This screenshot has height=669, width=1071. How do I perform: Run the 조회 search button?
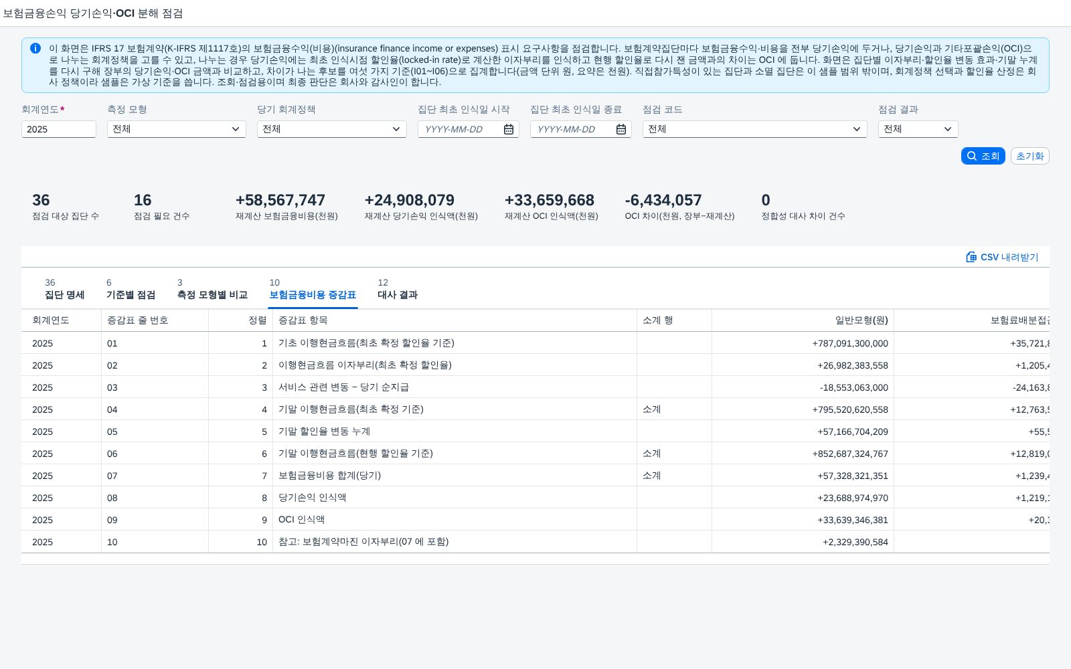[x=983, y=156]
